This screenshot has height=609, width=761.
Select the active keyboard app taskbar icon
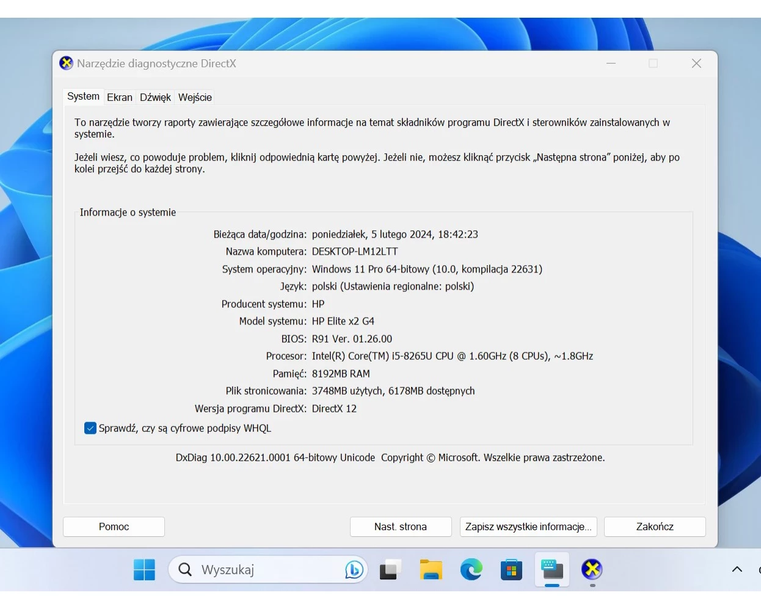pos(552,570)
